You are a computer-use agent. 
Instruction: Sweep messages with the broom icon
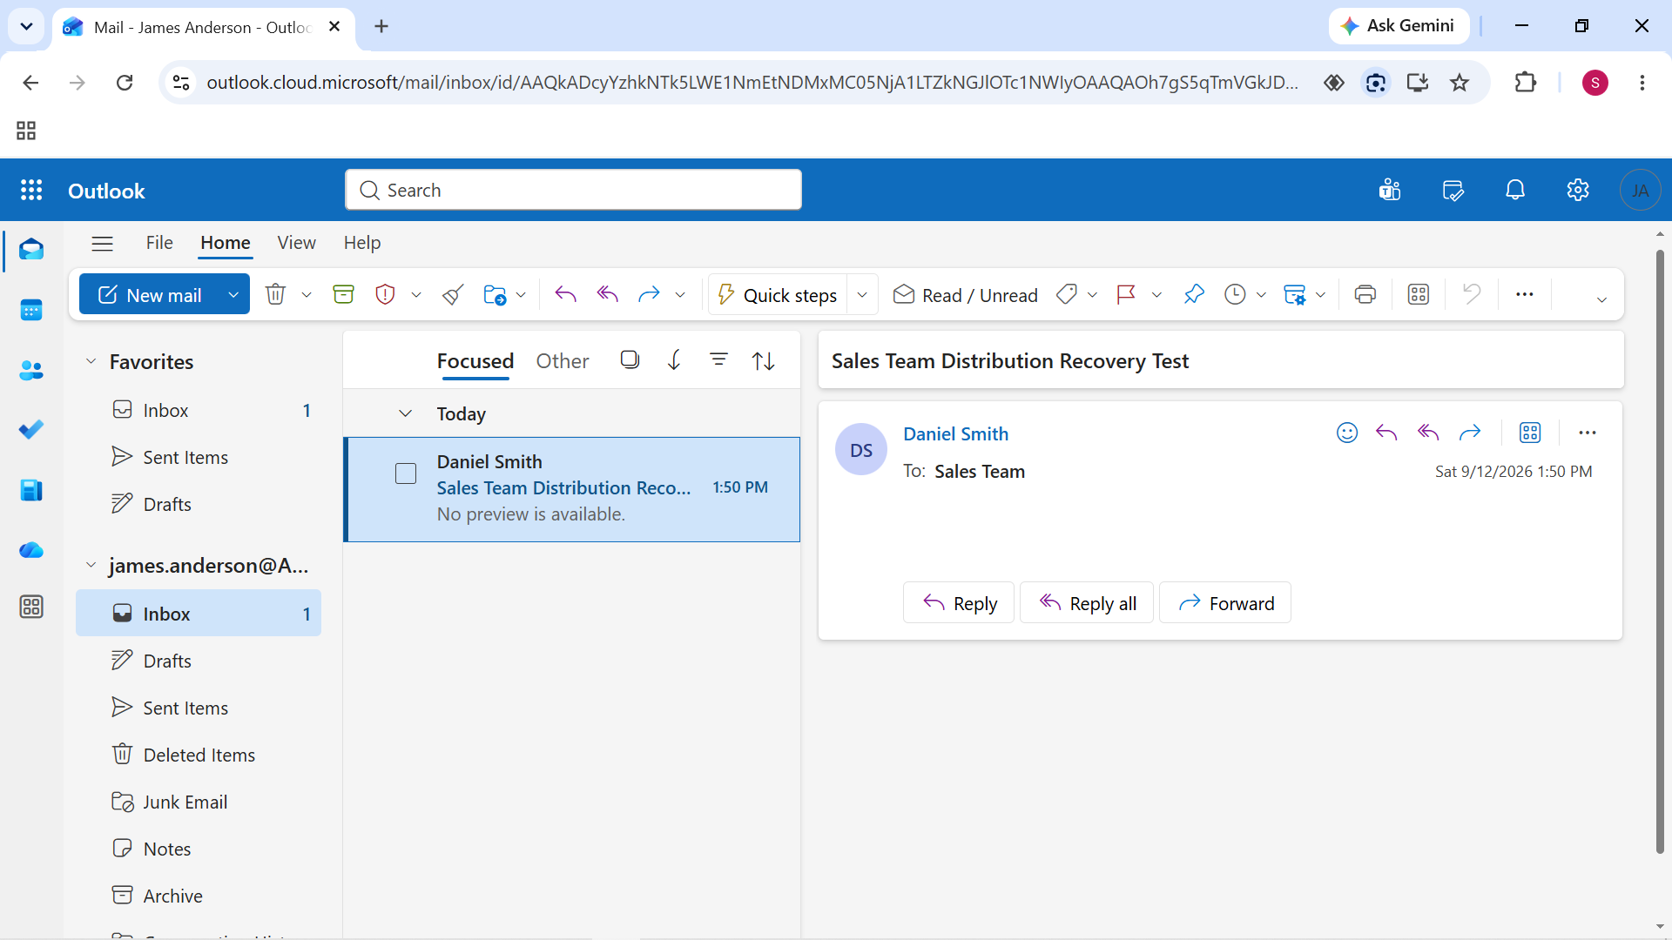click(452, 295)
